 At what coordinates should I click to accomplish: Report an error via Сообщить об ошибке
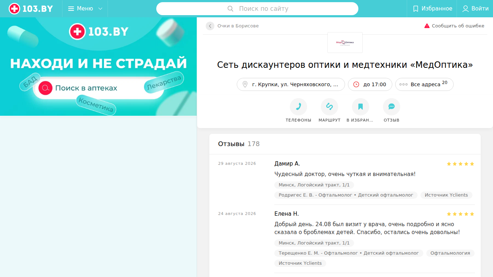tap(454, 26)
